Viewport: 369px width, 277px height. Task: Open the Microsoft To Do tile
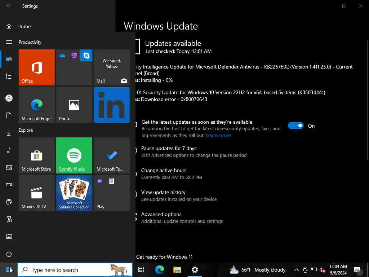tap(112, 155)
